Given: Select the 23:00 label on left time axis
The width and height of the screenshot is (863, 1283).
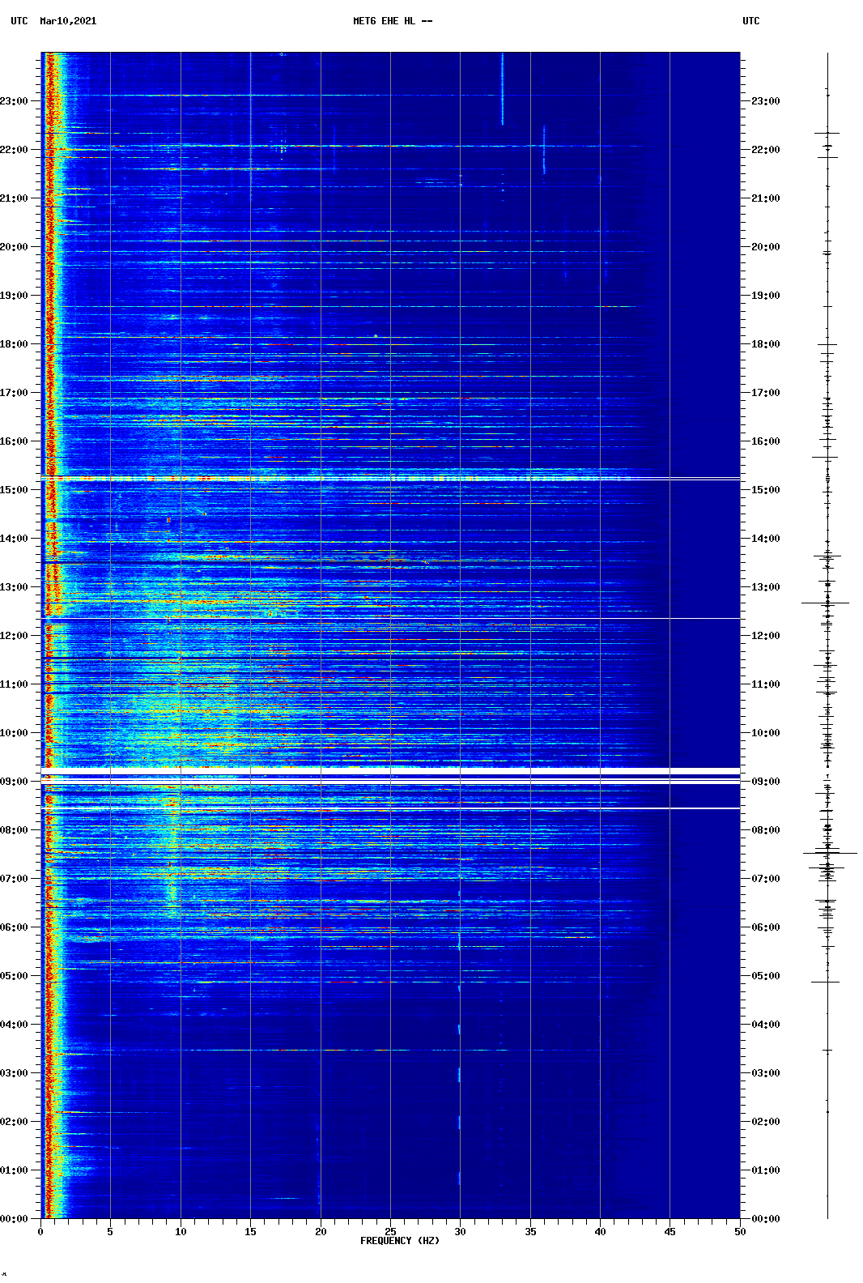Looking at the screenshot, I should pos(14,101).
